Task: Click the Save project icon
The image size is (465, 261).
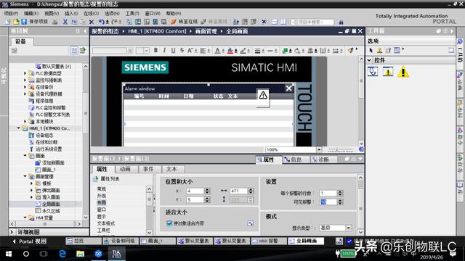Action: (x=24, y=22)
